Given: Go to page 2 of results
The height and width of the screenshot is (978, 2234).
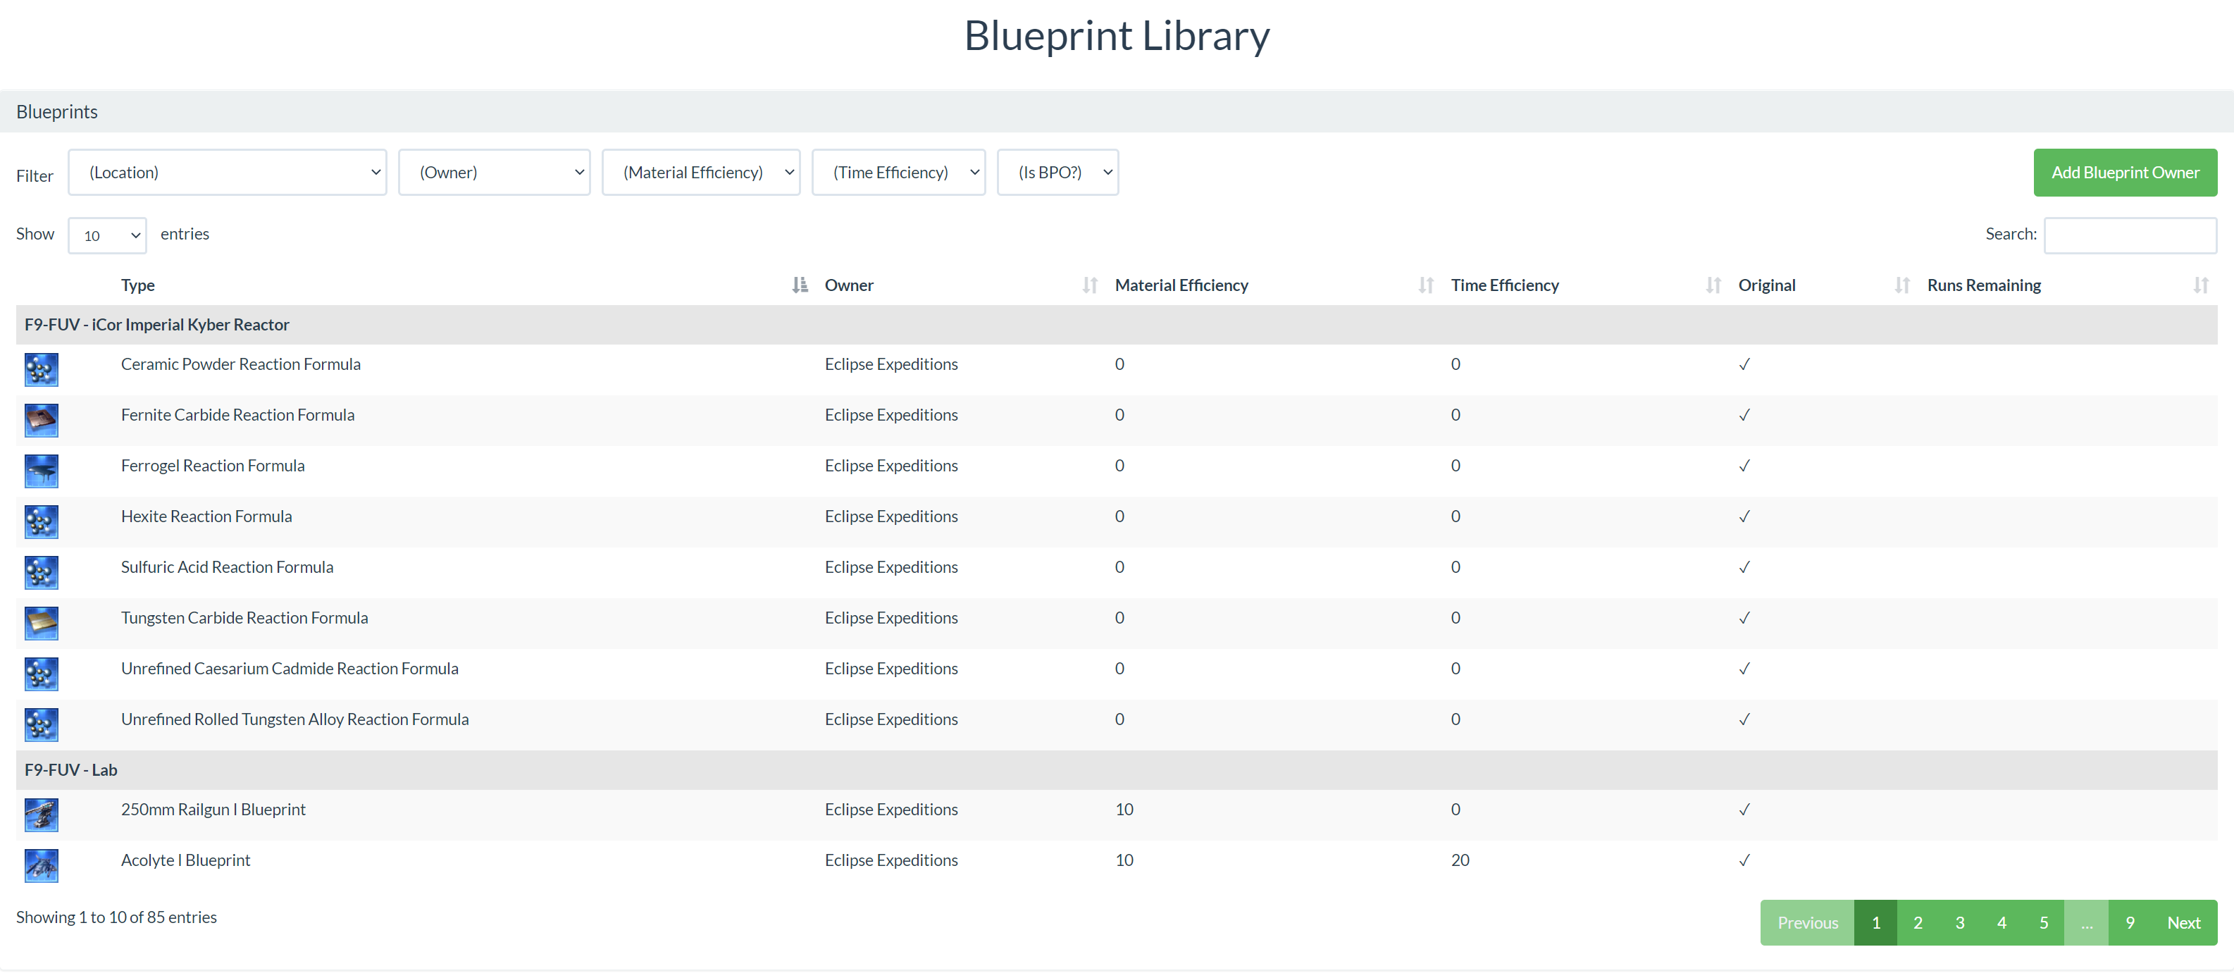Looking at the screenshot, I should [x=1918, y=922].
